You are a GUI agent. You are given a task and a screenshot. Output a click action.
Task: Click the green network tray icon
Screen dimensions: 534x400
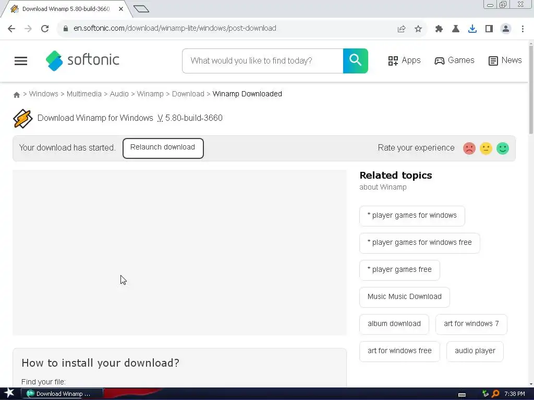[x=486, y=394]
